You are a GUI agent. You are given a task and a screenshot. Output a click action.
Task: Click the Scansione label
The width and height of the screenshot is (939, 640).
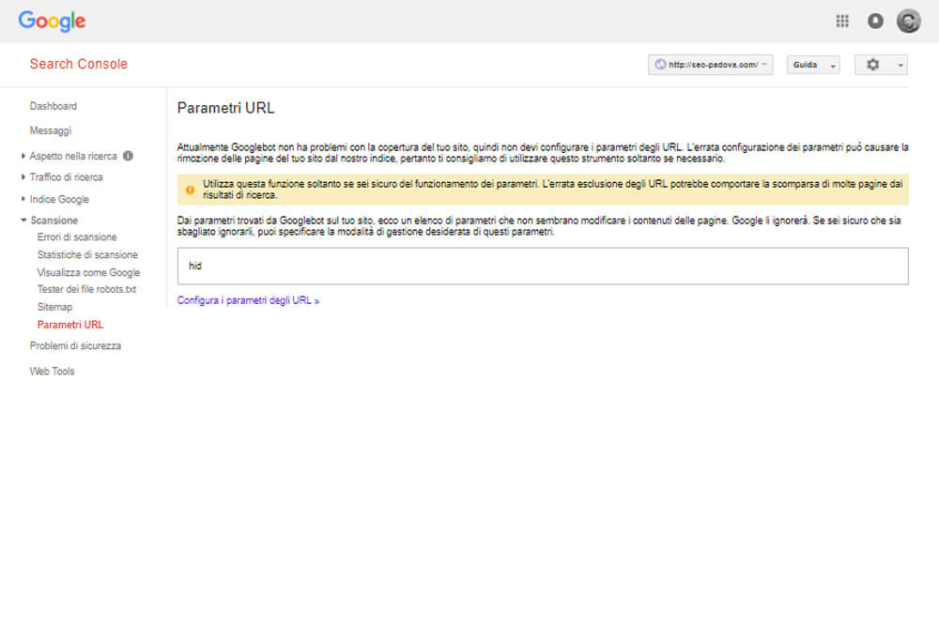[x=54, y=221]
